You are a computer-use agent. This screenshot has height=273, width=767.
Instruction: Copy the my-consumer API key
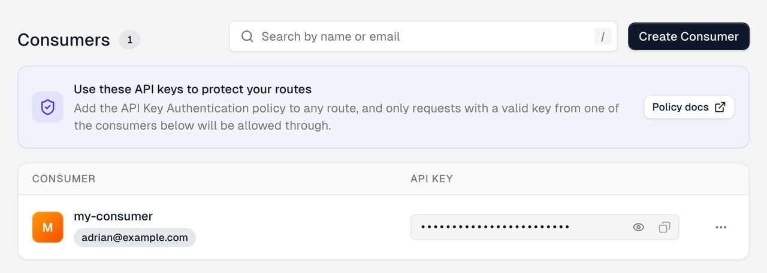click(x=664, y=227)
